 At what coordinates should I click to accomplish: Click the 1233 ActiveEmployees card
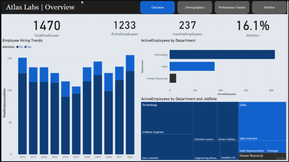[x=124, y=28]
